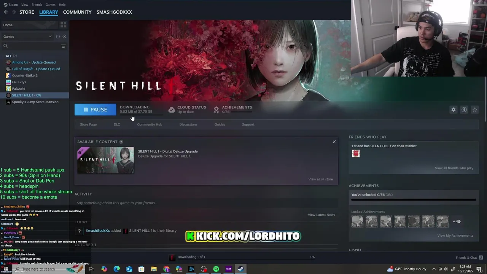Open Friends & Chat icon
Screen dimensions: 487x274
coord(481,258)
